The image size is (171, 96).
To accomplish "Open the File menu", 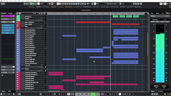I will (4, 1).
